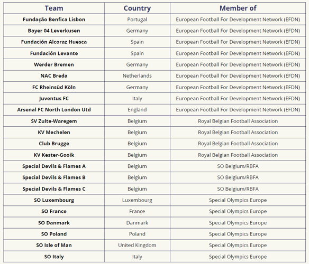Click Special Devils & Flames B
The image size is (309, 264).
(x=54, y=177)
